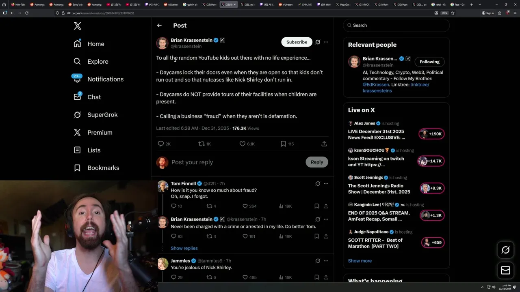Click the @krassenstein handle in post header
Screen dimensions: 520x292
point(186,47)
